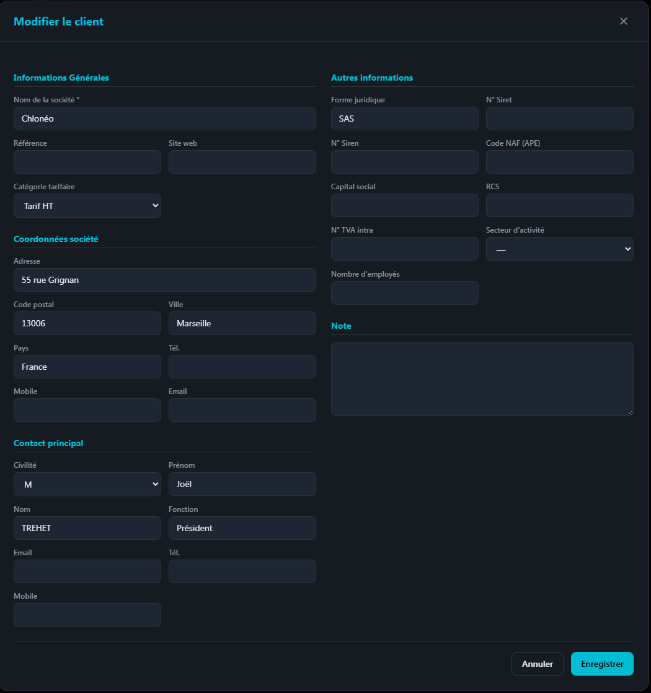Click the Site web input field
Screen dimensions: 651x693
(242, 162)
